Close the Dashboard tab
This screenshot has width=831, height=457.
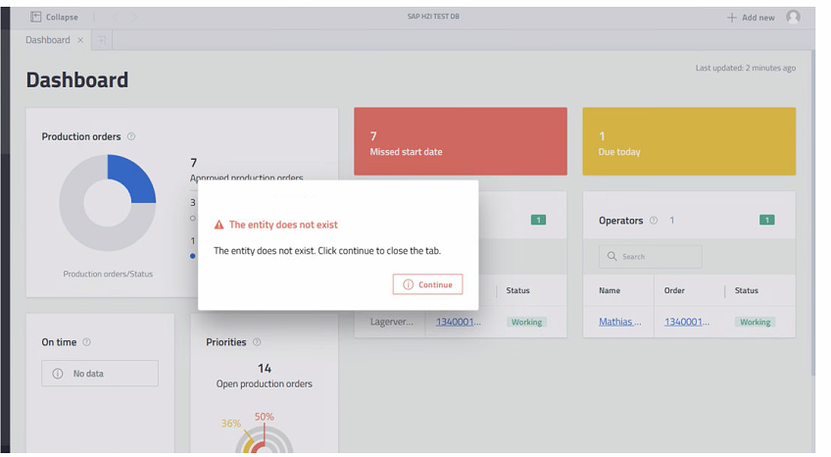pos(80,40)
